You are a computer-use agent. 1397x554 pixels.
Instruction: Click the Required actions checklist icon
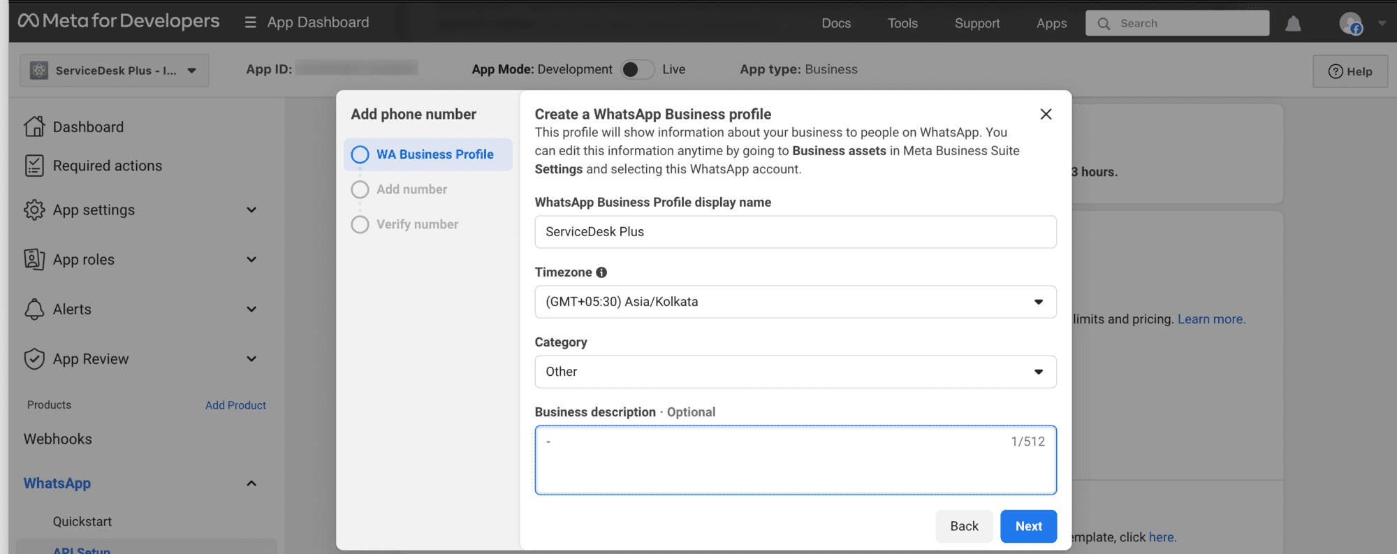(x=34, y=166)
